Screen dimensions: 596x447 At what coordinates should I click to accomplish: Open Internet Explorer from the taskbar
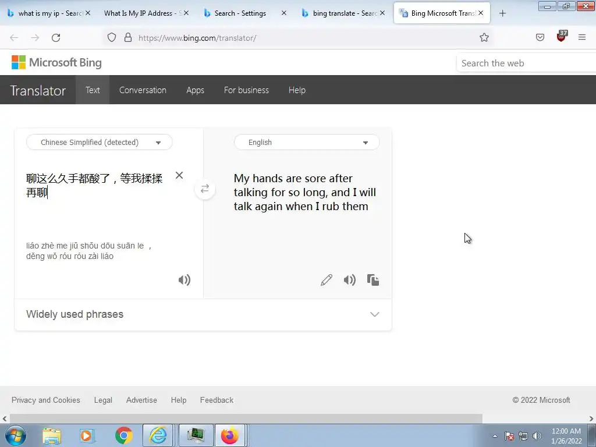click(158, 435)
